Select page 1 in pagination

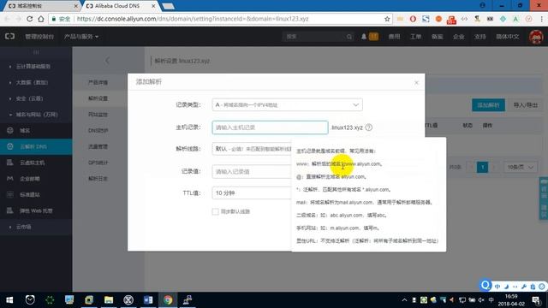(x=482, y=167)
